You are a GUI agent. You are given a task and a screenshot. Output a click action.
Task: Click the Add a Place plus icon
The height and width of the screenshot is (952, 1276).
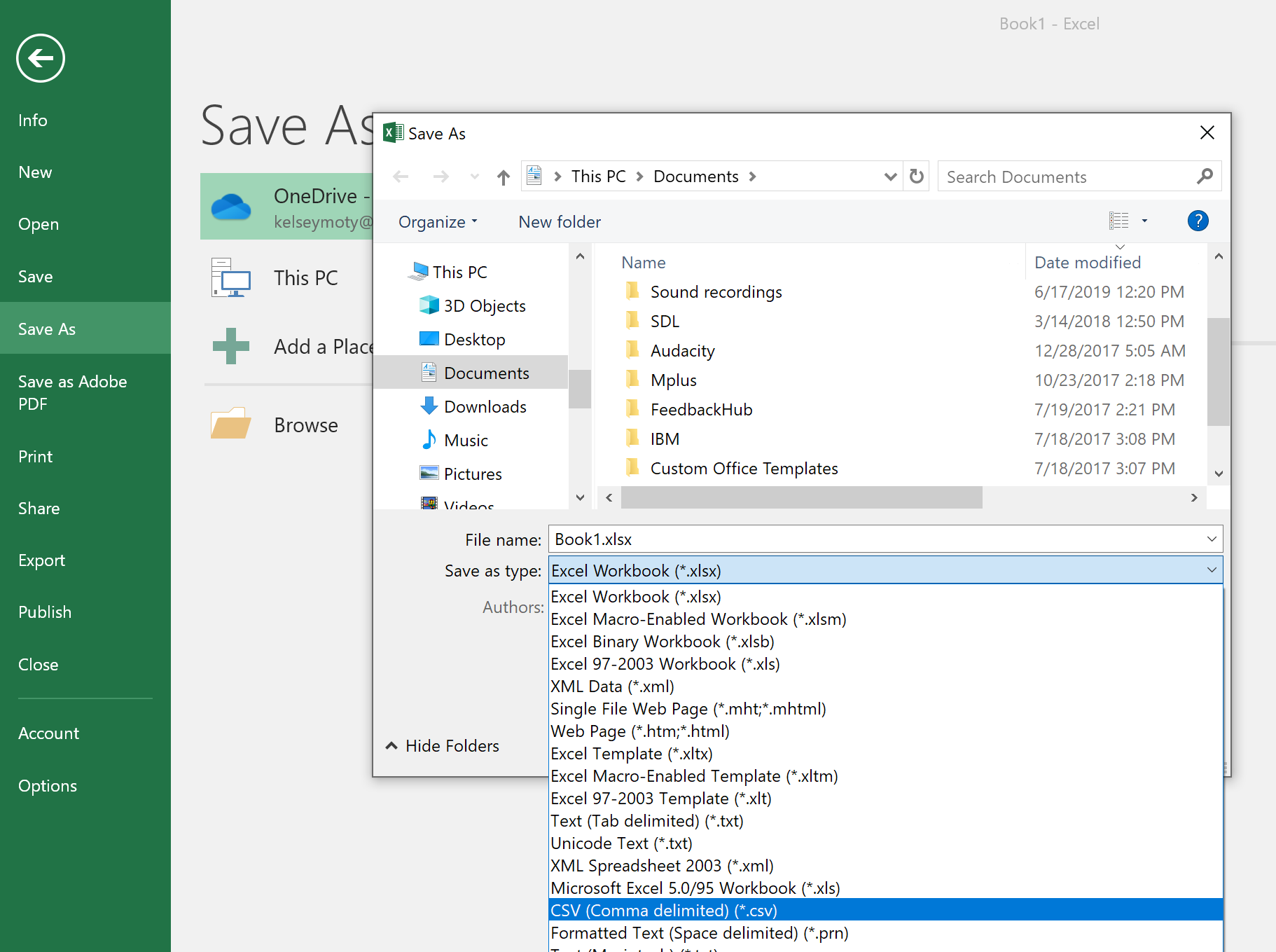click(231, 346)
